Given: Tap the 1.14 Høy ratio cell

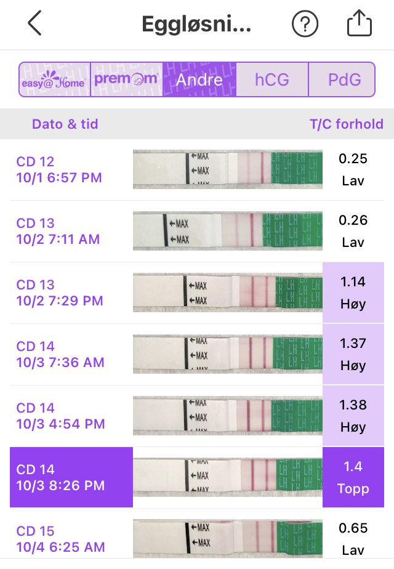Looking at the screenshot, I should tap(353, 293).
